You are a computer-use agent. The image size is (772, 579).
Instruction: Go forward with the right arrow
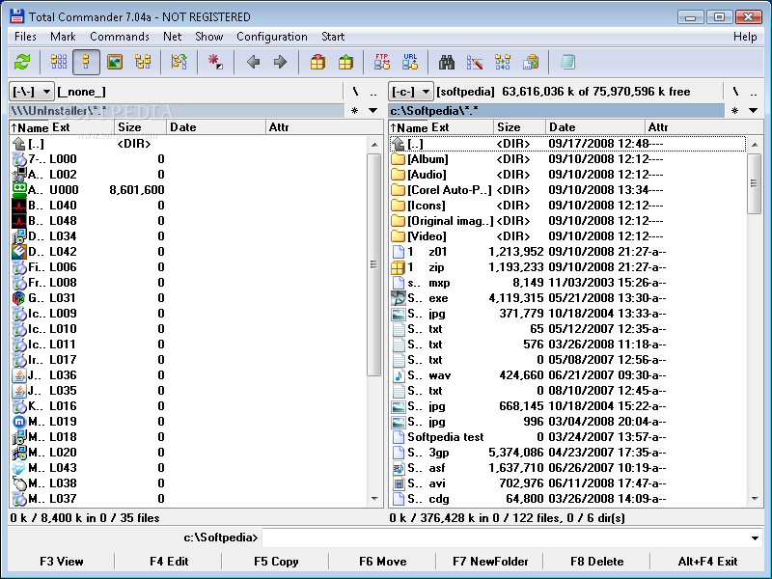coord(280,62)
